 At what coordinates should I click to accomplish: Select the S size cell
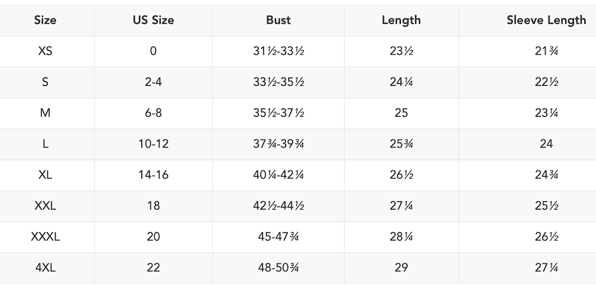[x=45, y=82]
